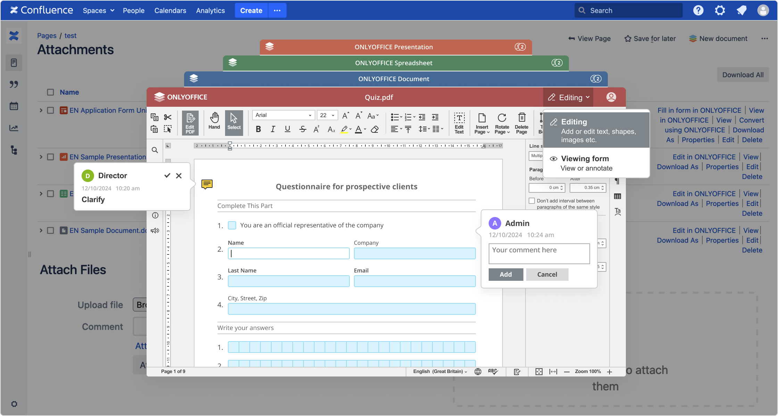This screenshot has height=416, width=778.
Task: Zoom in with the plus icon
Action: point(610,372)
